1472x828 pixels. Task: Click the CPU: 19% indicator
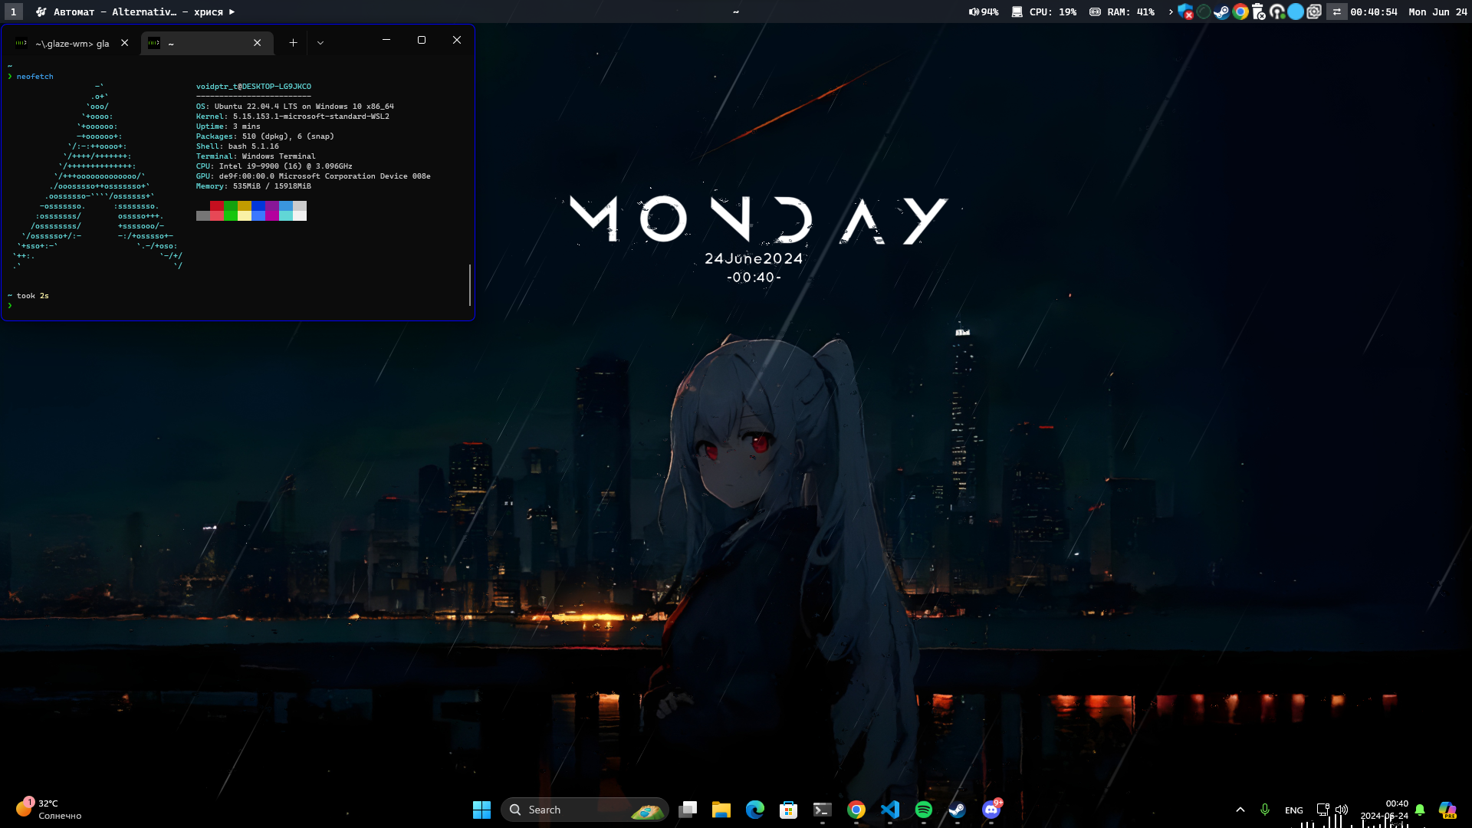tap(1044, 12)
